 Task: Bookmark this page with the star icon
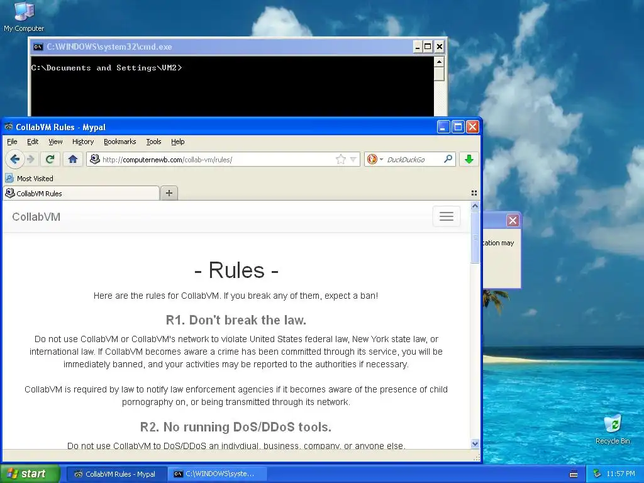340,159
